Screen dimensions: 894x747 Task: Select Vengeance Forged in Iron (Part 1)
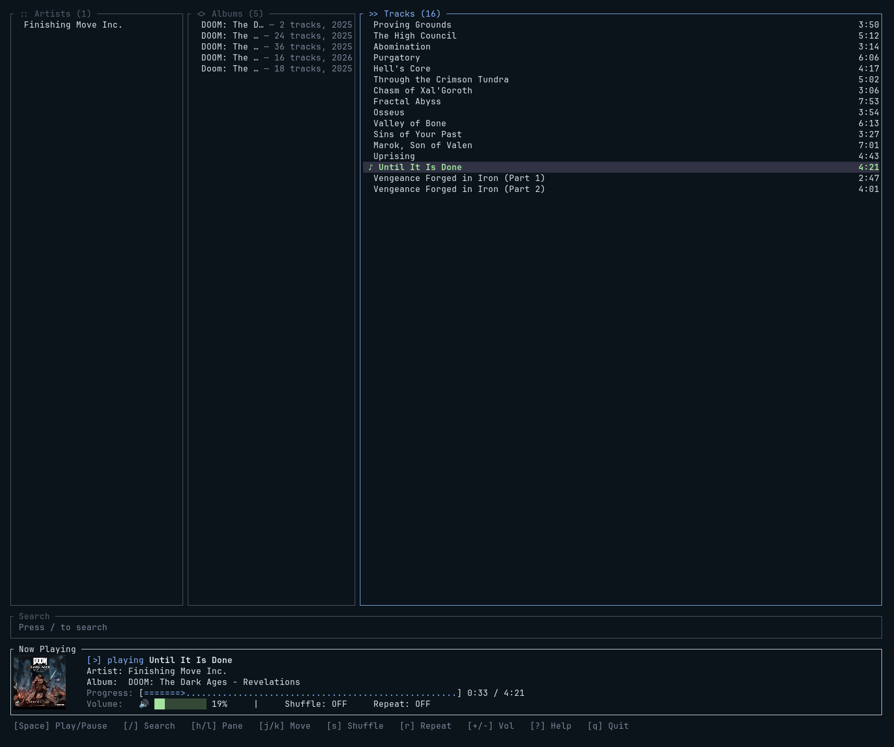pyautogui.click(x=621, y=178)
